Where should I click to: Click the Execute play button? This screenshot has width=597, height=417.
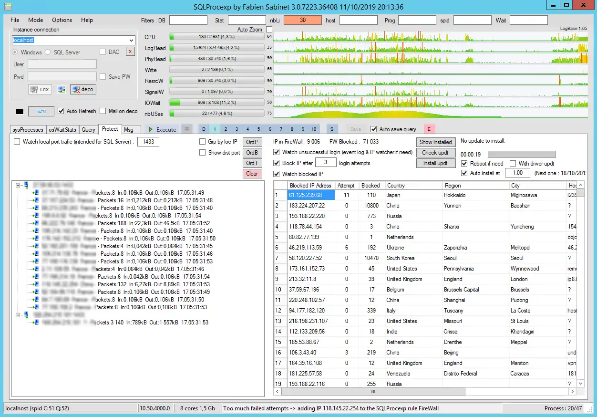[162, 129]
